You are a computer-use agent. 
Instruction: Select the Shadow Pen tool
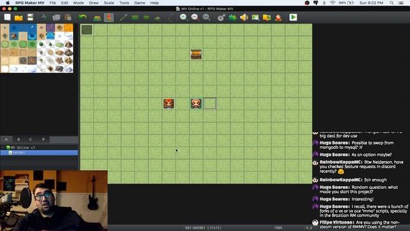click(x=169, y=17)
